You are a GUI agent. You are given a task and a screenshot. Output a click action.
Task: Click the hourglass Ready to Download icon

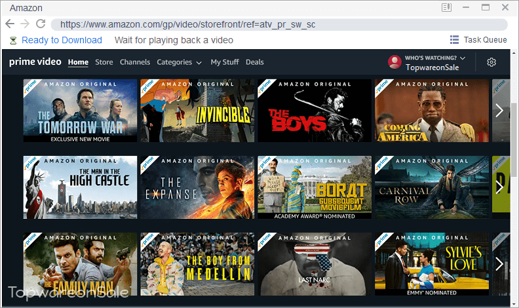[x=13, y=41]
